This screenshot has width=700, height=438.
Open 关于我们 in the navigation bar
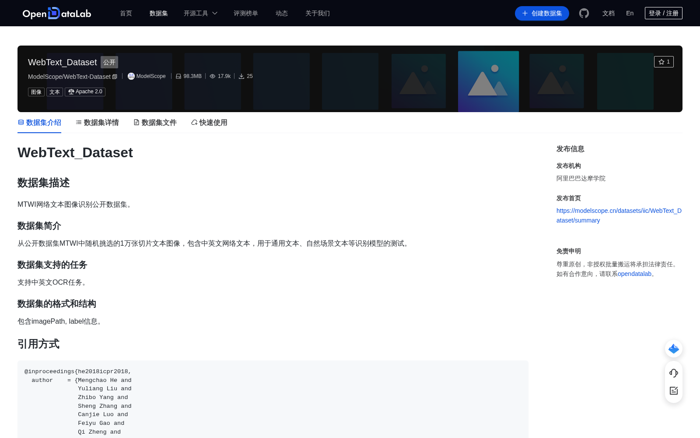pos(318,13)
